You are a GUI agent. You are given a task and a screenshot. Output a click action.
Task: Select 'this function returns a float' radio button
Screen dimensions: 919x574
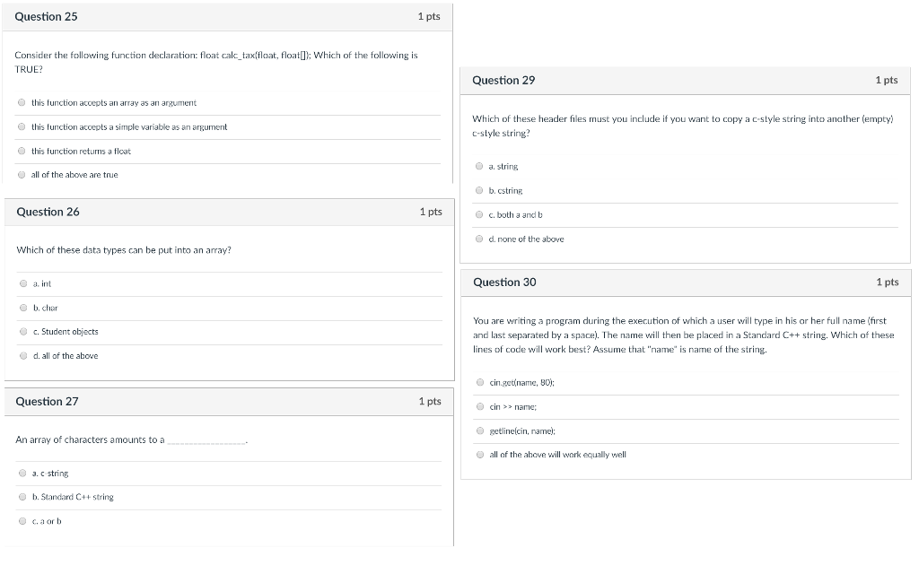(22, 152)
